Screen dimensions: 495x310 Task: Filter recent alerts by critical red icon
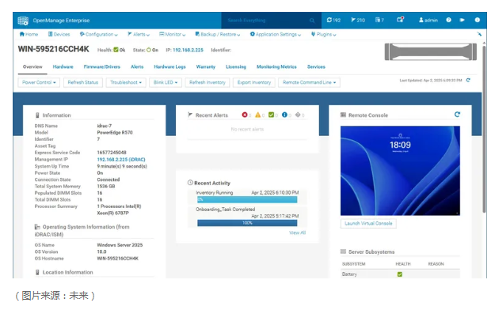(x=245, y=115)
